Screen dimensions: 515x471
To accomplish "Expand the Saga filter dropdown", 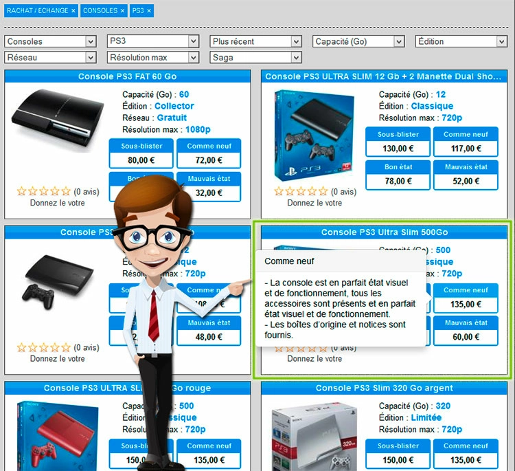I will (255, 57).
